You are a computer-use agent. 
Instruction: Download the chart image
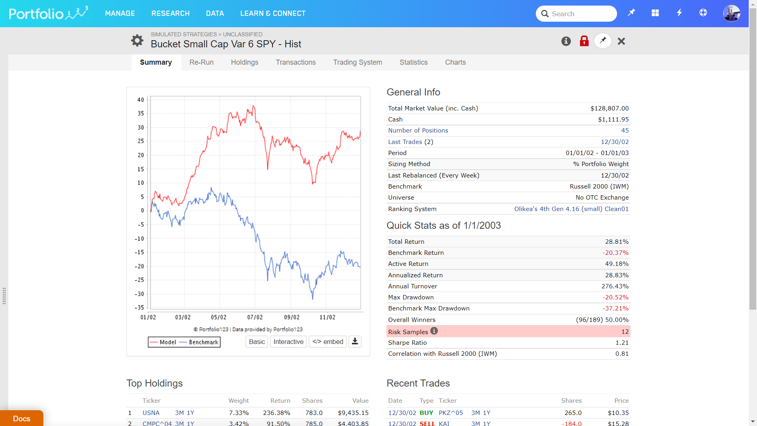(x=355, y=342)
